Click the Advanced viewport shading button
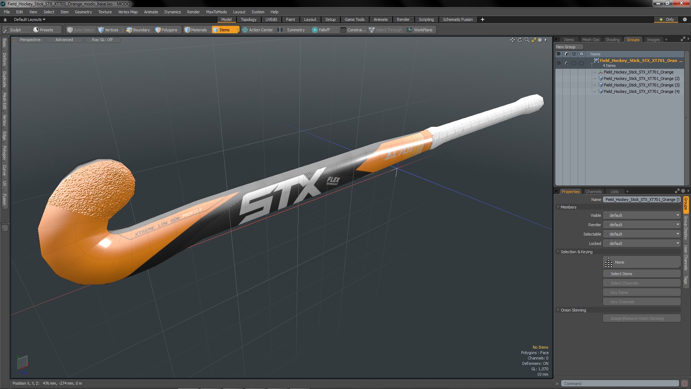The width and height of the screenshot is (691, 389). (64, 40)
